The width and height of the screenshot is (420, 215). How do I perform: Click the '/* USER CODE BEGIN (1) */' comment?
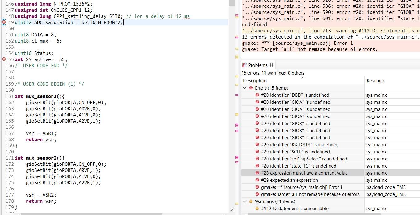point(49,84)
